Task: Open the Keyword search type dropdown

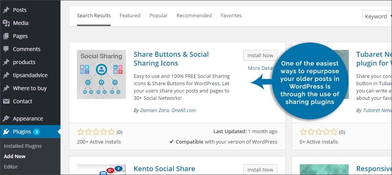Action: click(377, 17)
